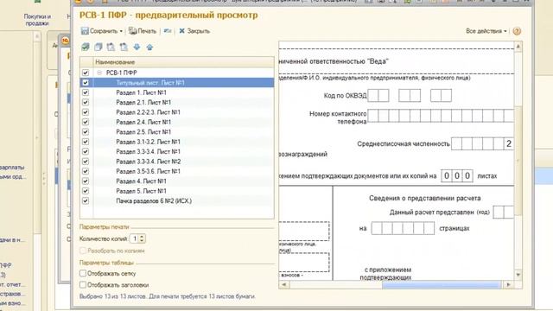The width and height of the screenshot is (553, 311).
Task: Click the first Код по ОКВЭД cell
Action: pos(373,96)
